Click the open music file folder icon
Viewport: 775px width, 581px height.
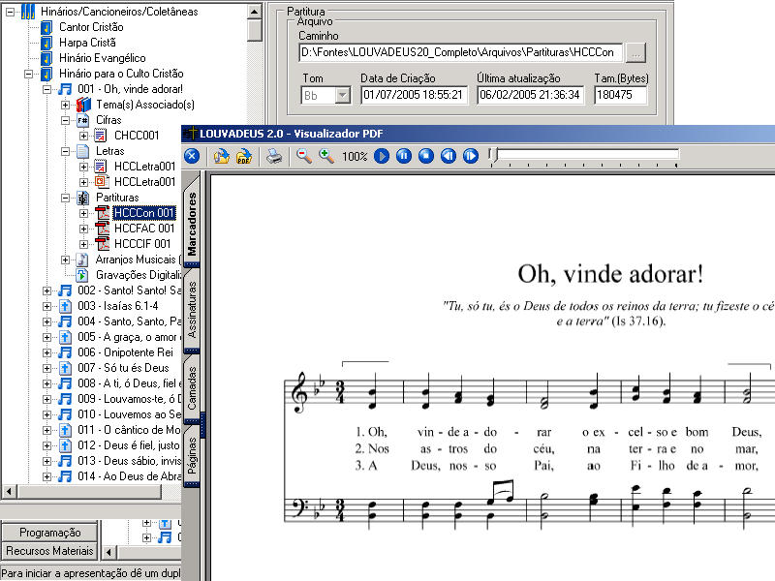[x=222, y=156]
